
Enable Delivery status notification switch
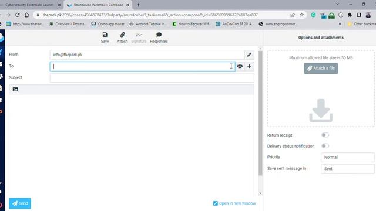point(325,146)
